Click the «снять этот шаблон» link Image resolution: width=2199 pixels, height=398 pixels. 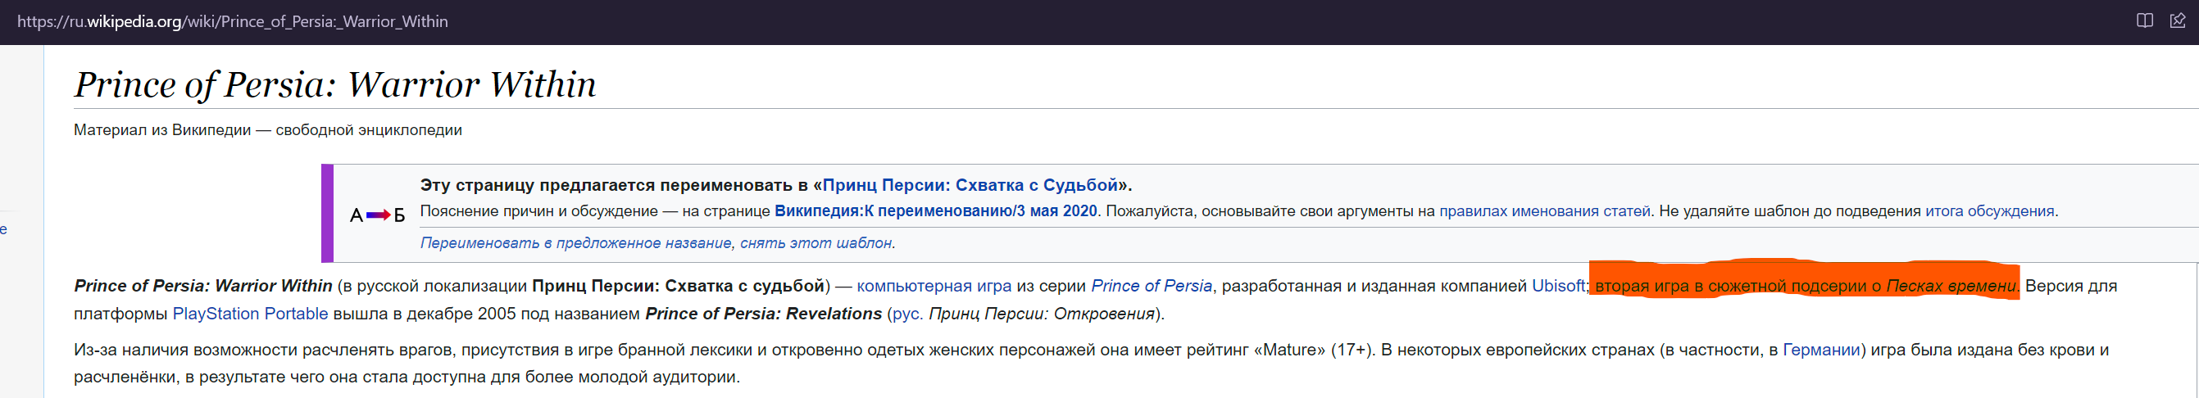tap(816, 243)
